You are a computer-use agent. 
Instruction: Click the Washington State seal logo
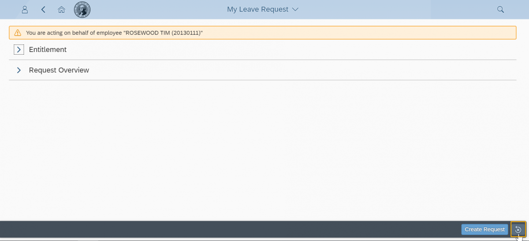82,9
